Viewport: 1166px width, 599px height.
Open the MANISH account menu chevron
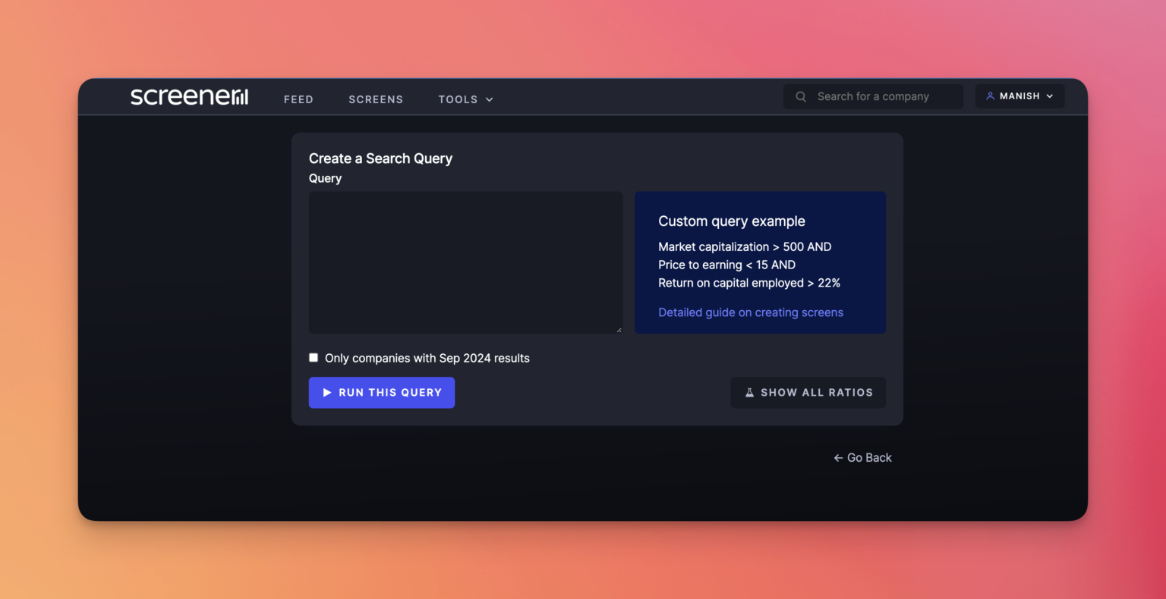[x=1051, y=96]
